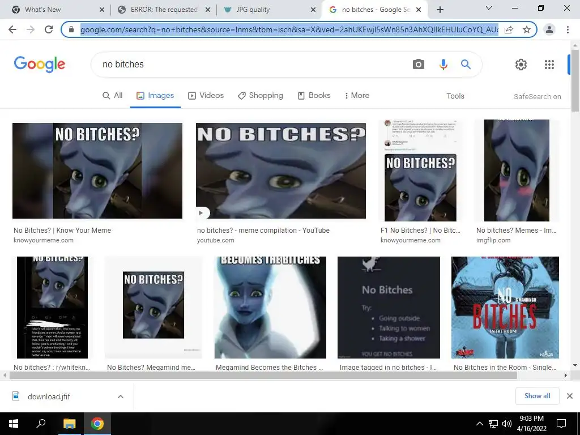This screenshot has width=580, height=435.
Task: Open the Chrome profile avatar menu
Action: click(x=549, y=29)
